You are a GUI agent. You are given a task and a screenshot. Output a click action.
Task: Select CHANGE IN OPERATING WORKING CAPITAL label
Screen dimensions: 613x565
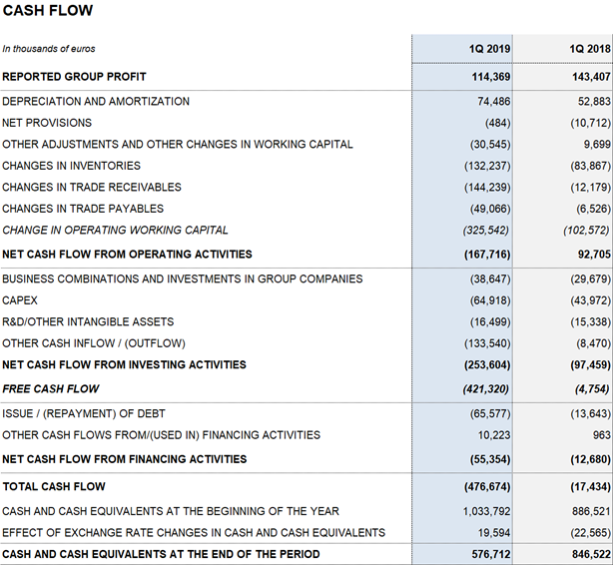pyautogui.click(x=115, y=230)
